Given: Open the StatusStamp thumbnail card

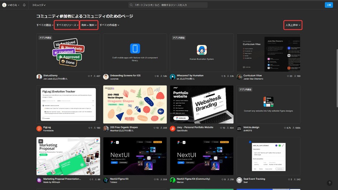Looking at the screenshot, I should (x=68, y=53).
